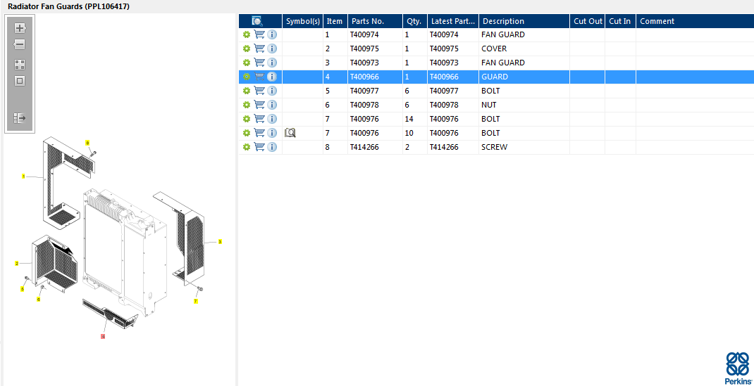The image size is (754, 386).
Task: Sort by Symbol(s) column header
Action: [x=302, y=21]
